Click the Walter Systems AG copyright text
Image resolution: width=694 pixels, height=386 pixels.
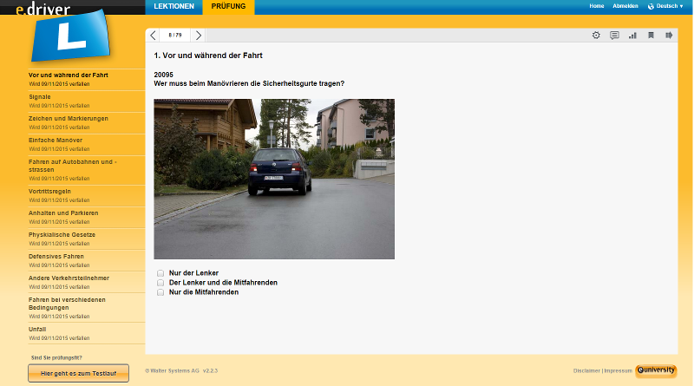click(181, 371)
